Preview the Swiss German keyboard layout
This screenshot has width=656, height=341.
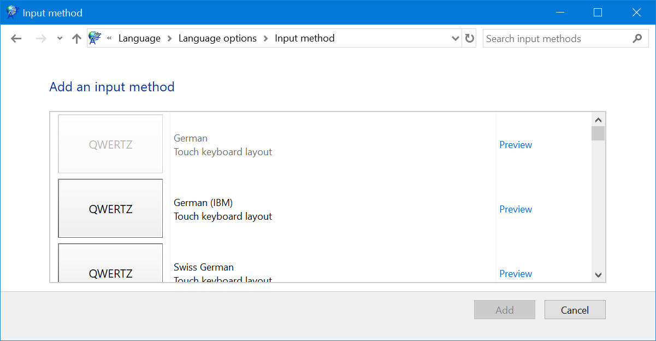click(x=515, y=274)
